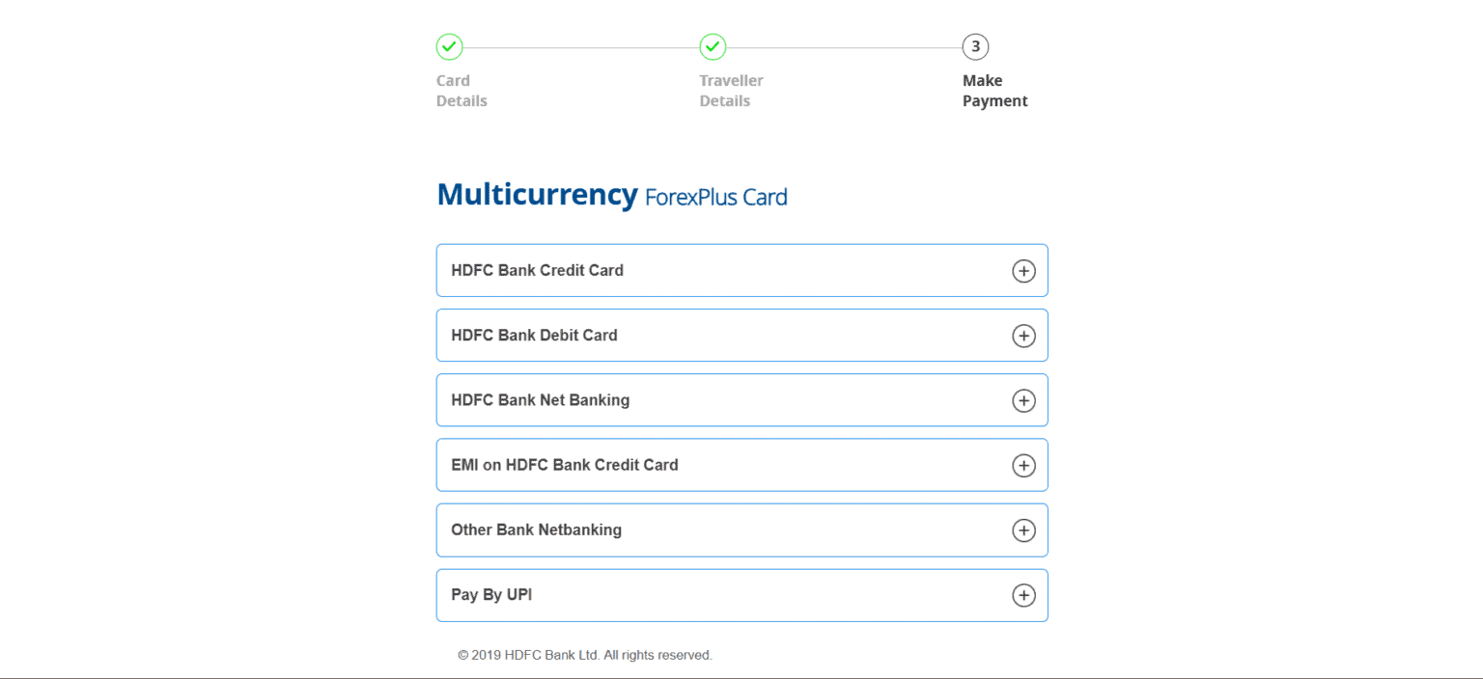Viewport: 1483px width, 679px height.
Task: Click the step 3 progress indicator
Action: (x=975, y=46)
